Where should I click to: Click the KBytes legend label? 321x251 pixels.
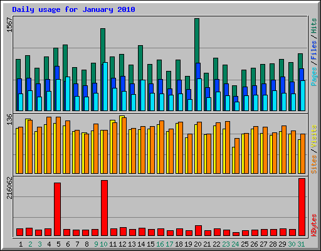tap(314, 225)
